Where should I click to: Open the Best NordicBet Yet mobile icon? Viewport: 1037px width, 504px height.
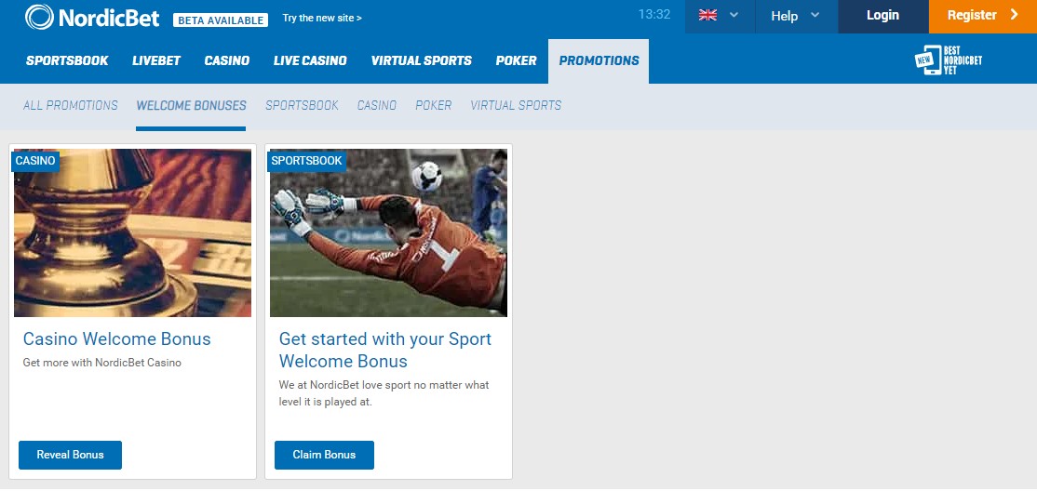(949, 60)
